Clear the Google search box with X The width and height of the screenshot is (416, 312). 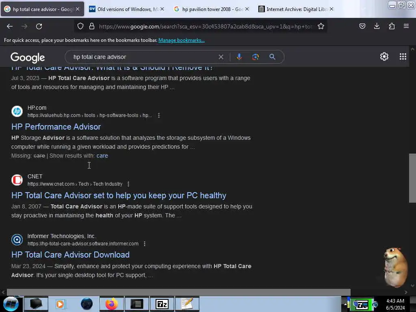(x=221, y=57)
